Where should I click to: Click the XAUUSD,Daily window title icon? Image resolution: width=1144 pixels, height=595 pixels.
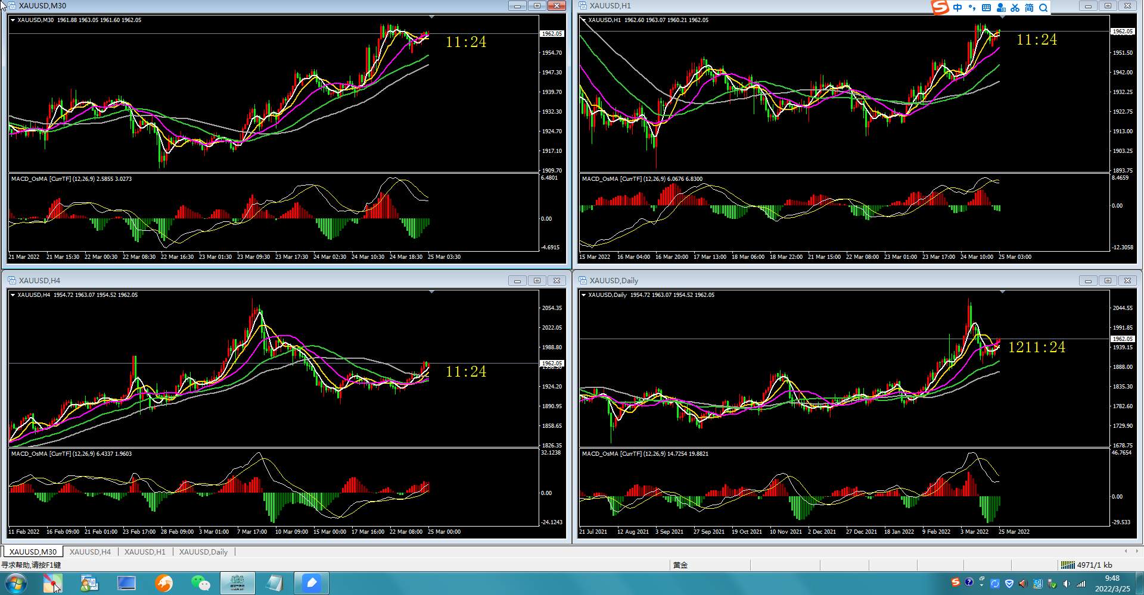(583, 281)
